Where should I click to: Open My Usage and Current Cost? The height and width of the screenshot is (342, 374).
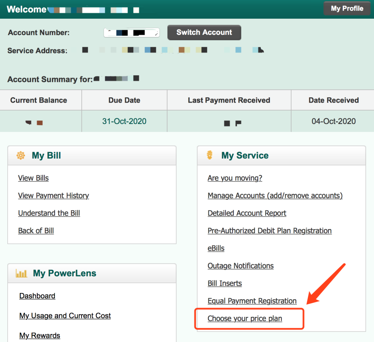[65, 316]
